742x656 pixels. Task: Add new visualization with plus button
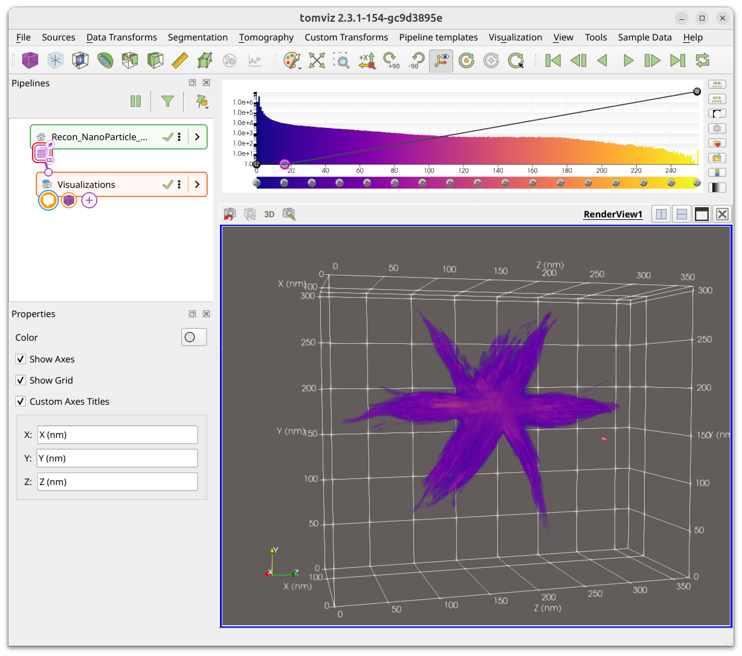click(89, 200)
